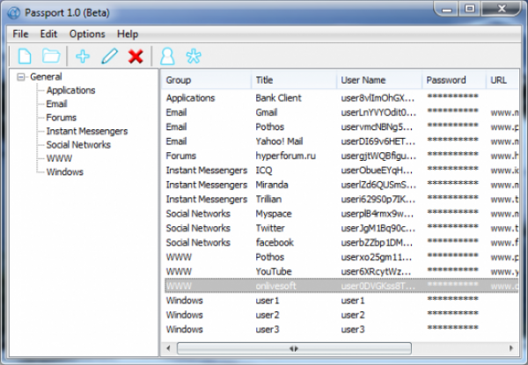Screen dimensions: 528x365
Task: Click the blue plus Add entry icon
Action: point(83,56)
